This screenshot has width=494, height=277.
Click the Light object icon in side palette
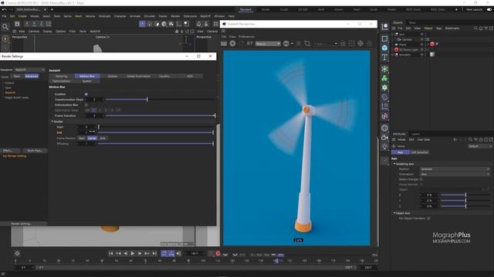pyautogui.click(x=384, y=146)
